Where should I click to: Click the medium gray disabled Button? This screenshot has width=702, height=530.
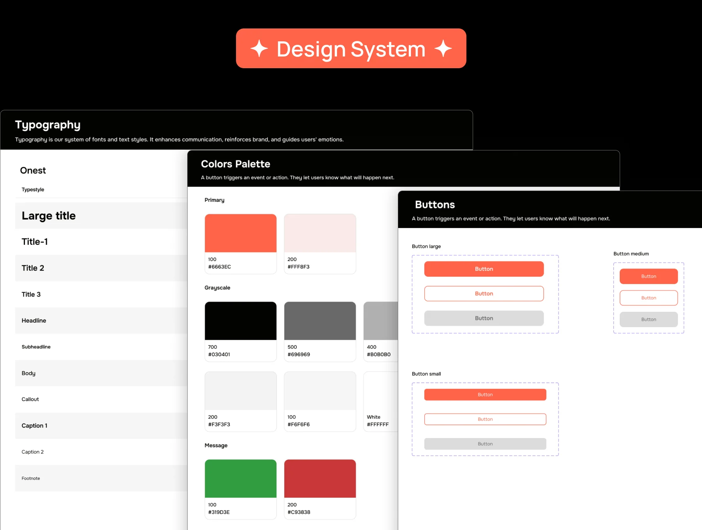pos(649,319)
